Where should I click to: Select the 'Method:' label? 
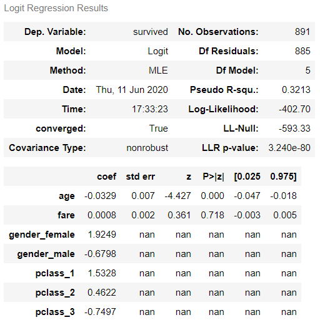68,70
